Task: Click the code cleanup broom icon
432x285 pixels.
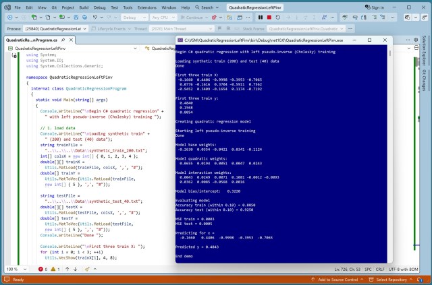Action: pyautogui.click(x=87, y=269)
